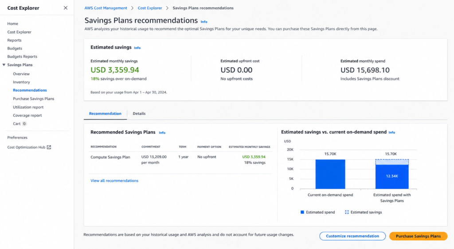Click the Current on-demand spend bar
This screenshot has width=454, height=249.
[330, 174]
